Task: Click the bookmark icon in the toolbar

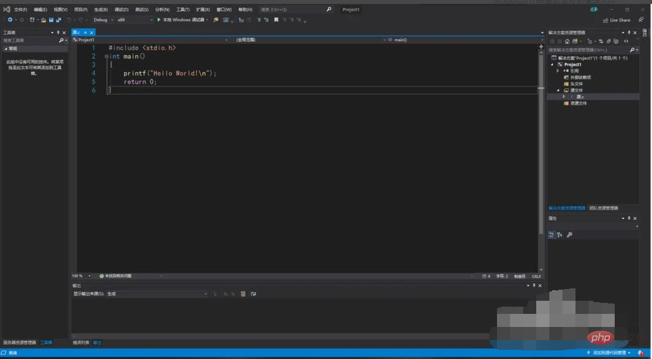Action: point(276,20)
